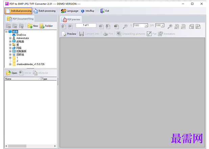The height and width of the screenshot is (149, 209).
Task: Click the Print button
Action: (x=108, y=34)
